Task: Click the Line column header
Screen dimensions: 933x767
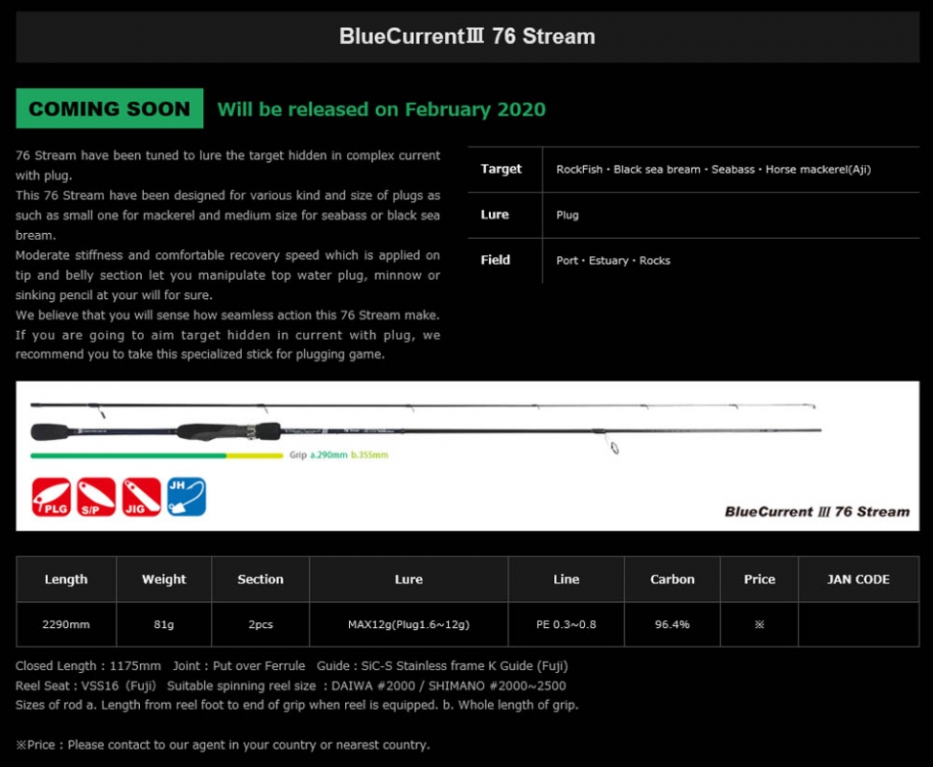Action: (x=566, y=579)
